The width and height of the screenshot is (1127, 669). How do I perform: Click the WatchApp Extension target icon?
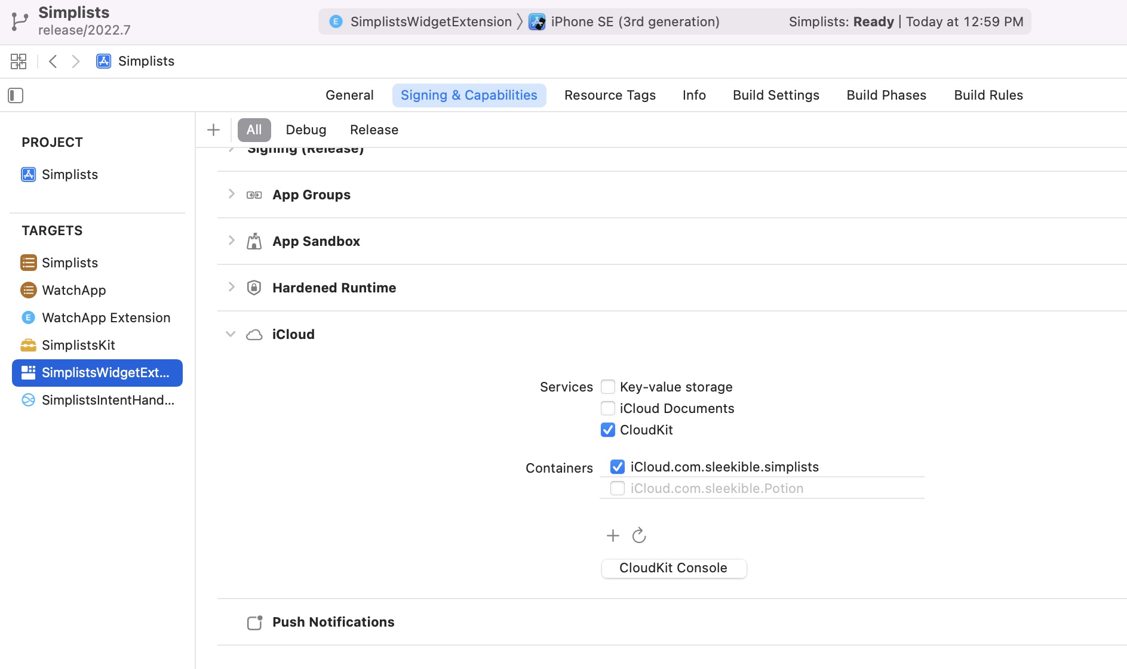(28, 317)
